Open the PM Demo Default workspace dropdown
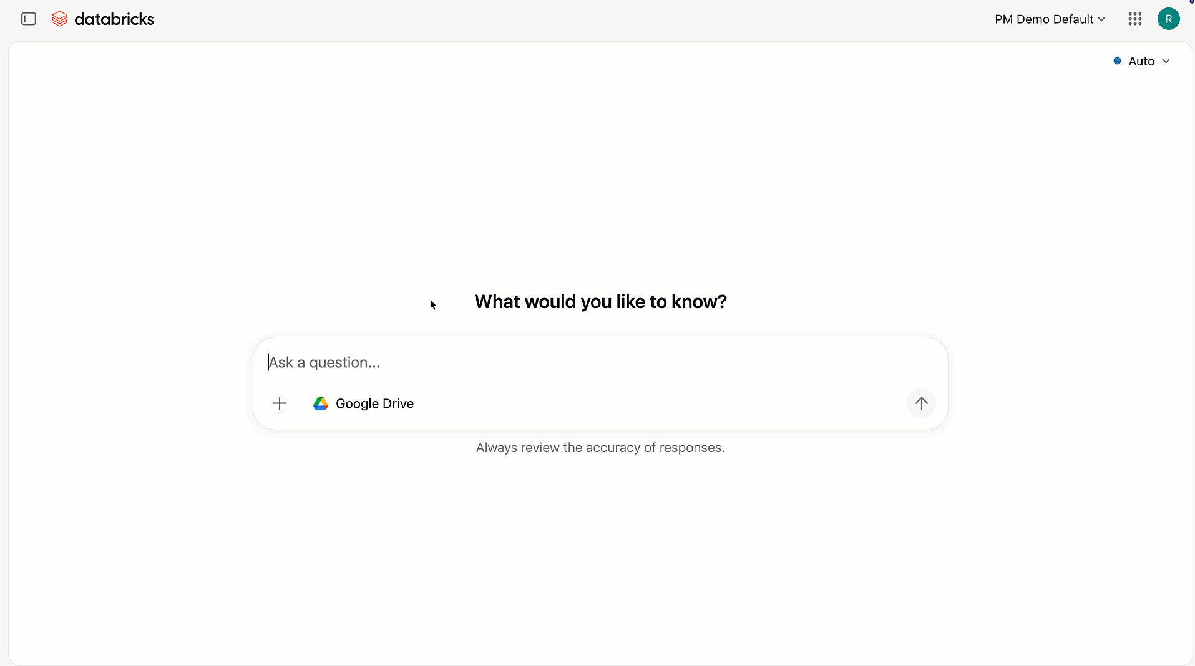The height and width of the screenshot is (666, 1195). click(1050, 19)
